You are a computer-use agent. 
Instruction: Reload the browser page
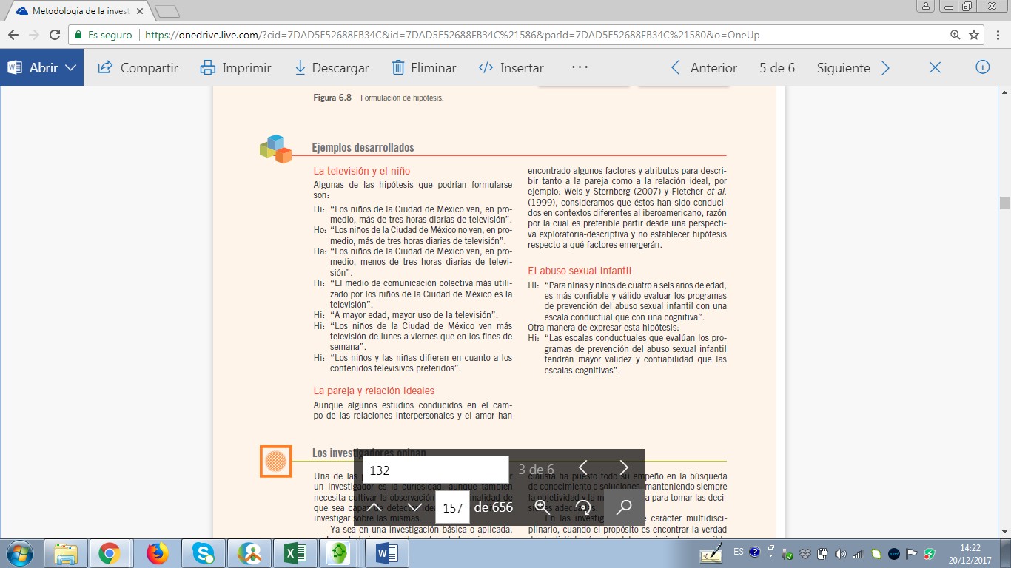point(55,35)
